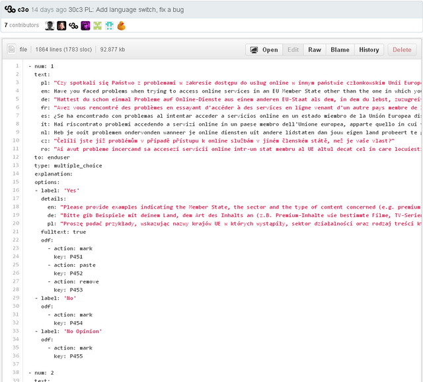Open the teal pixel identicon contributor avatar

pos(109,26)
